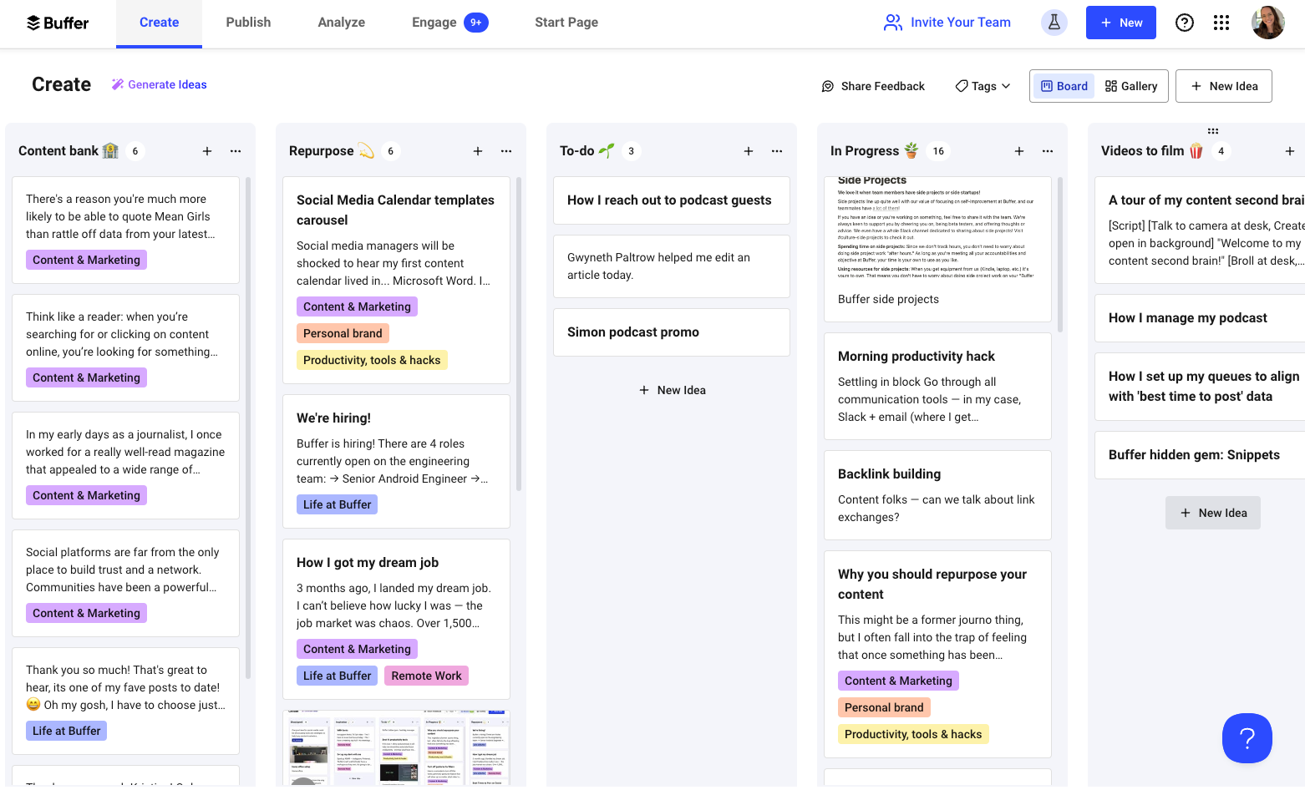The image size is (1305, 790).
Task: Open To-do column options menu
Action: tap(777, 151)
